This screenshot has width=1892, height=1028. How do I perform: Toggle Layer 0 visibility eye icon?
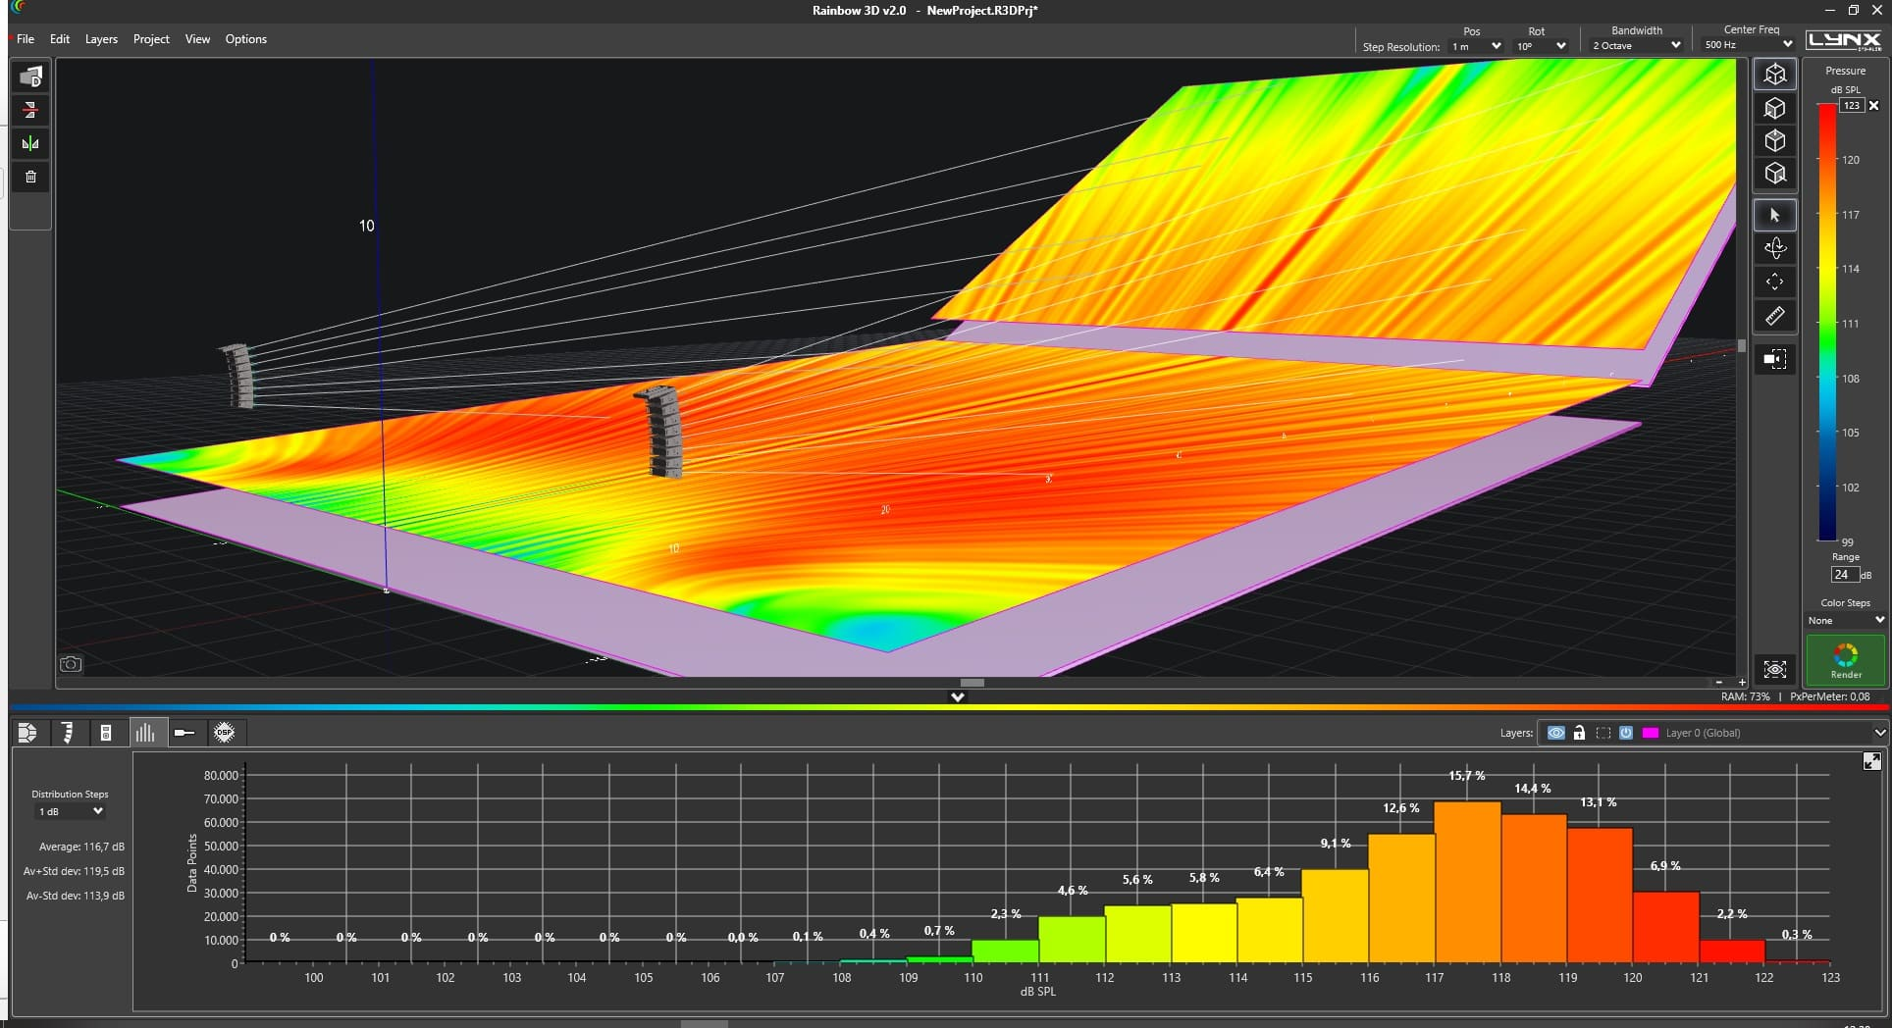(x=1555, y=733)
